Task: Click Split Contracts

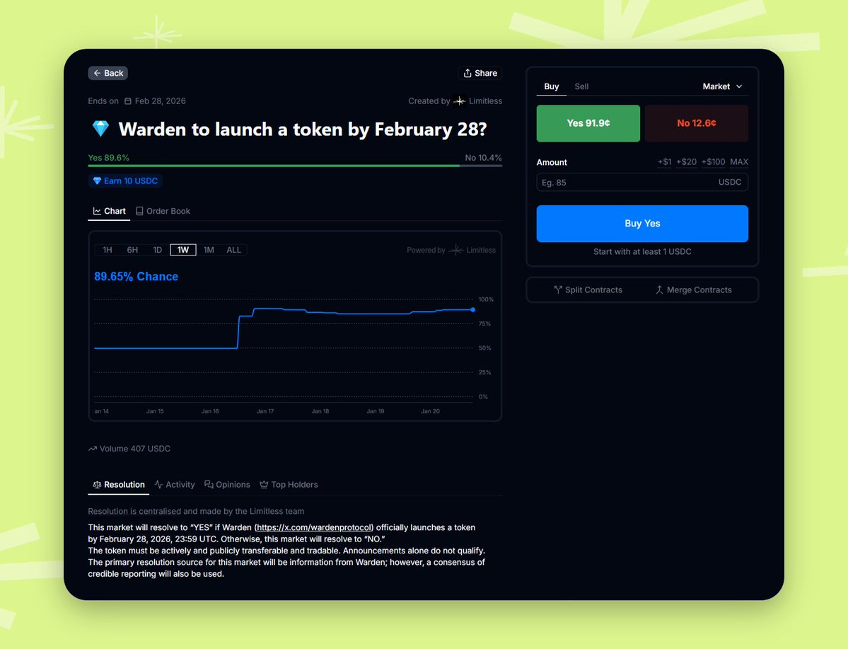Action: coord(588,290)
